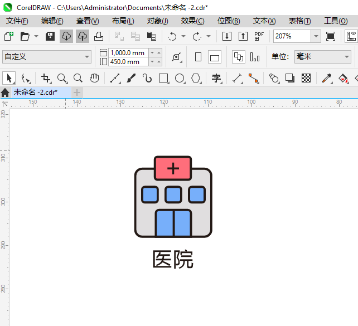Select the second magnifier tool icon

78,78
